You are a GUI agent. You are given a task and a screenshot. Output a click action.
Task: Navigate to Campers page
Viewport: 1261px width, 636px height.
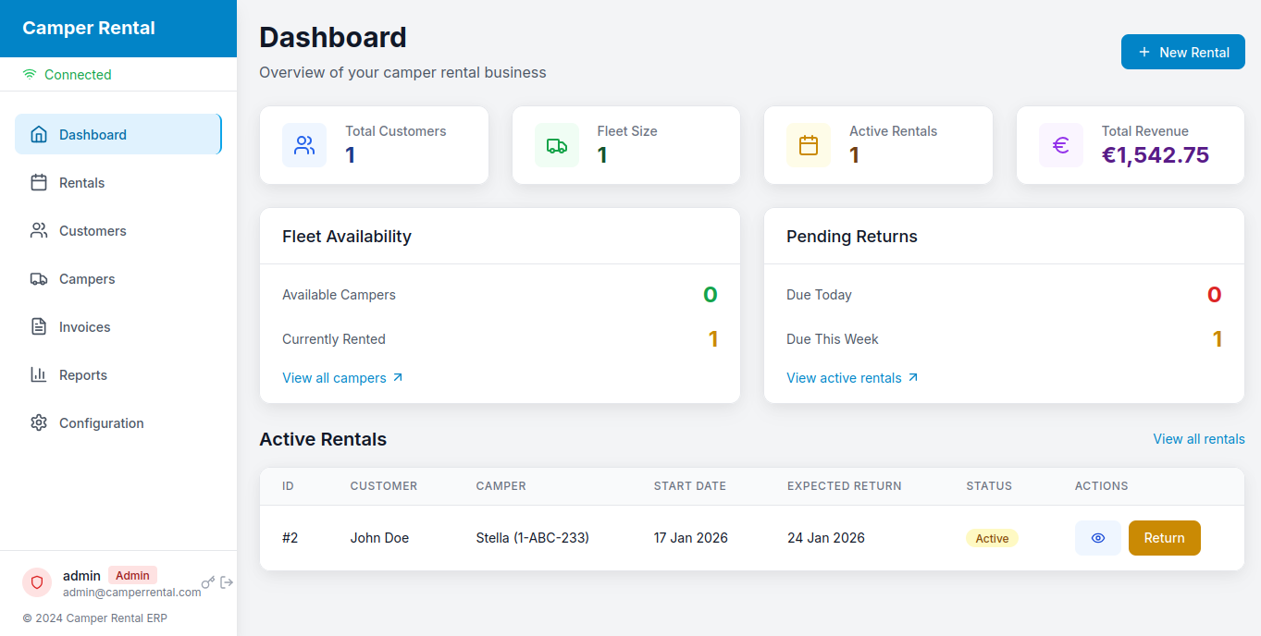point(118,279)
